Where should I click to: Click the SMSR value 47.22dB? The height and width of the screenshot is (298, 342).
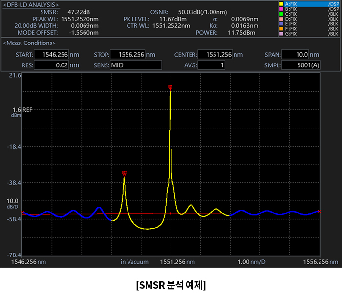click(x=79, y=12)
